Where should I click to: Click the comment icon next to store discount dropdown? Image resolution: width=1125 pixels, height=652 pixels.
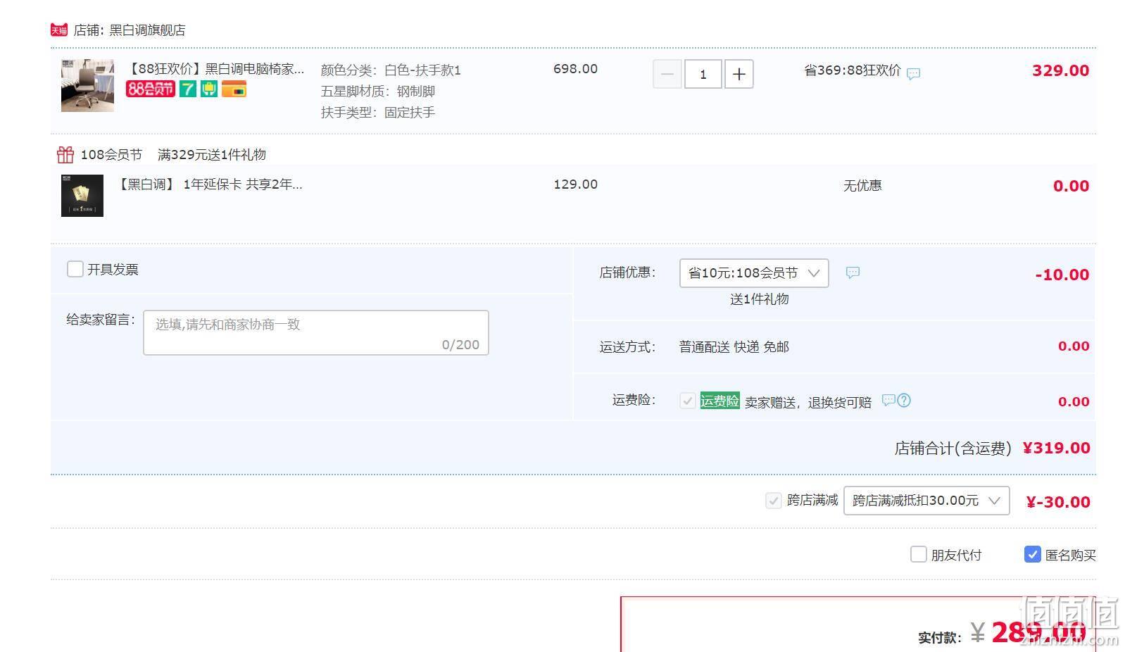pyautogui.click(x=853, y=272)
